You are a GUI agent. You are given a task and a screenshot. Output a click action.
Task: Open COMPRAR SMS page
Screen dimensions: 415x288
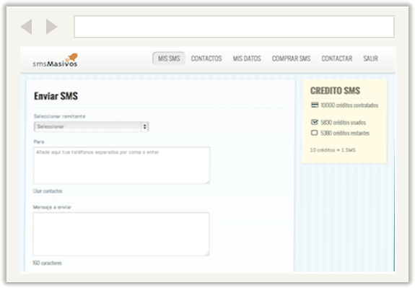291,58
